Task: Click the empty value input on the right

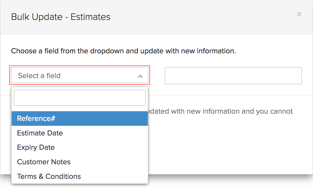Action: click(x=233, y=76)
